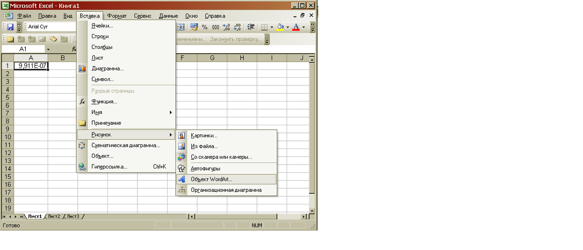Image resolution: width=583 pixels, height=250 pixels.
Task: Open the Сервис menu
Action: (142, 16)
